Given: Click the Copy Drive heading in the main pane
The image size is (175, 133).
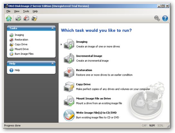Looking at the screenshot, I should click(83, 84).
